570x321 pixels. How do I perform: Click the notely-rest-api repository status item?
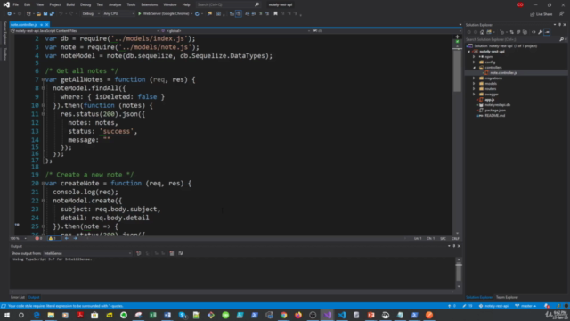[493, 306]
